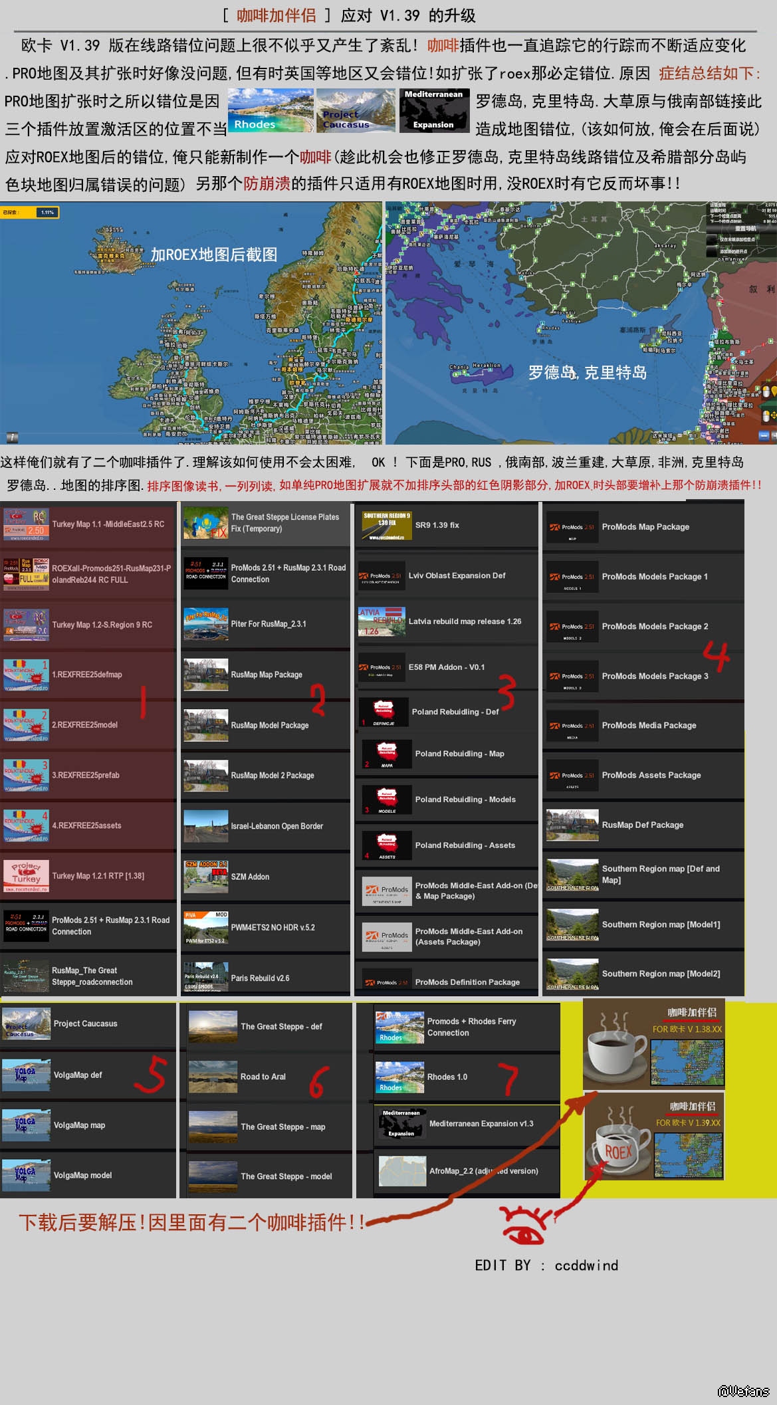Select the "2.REXFREE25model" row
Image resolution: width=777 pixels, height=1405 pixels.
tap(88, 725)
